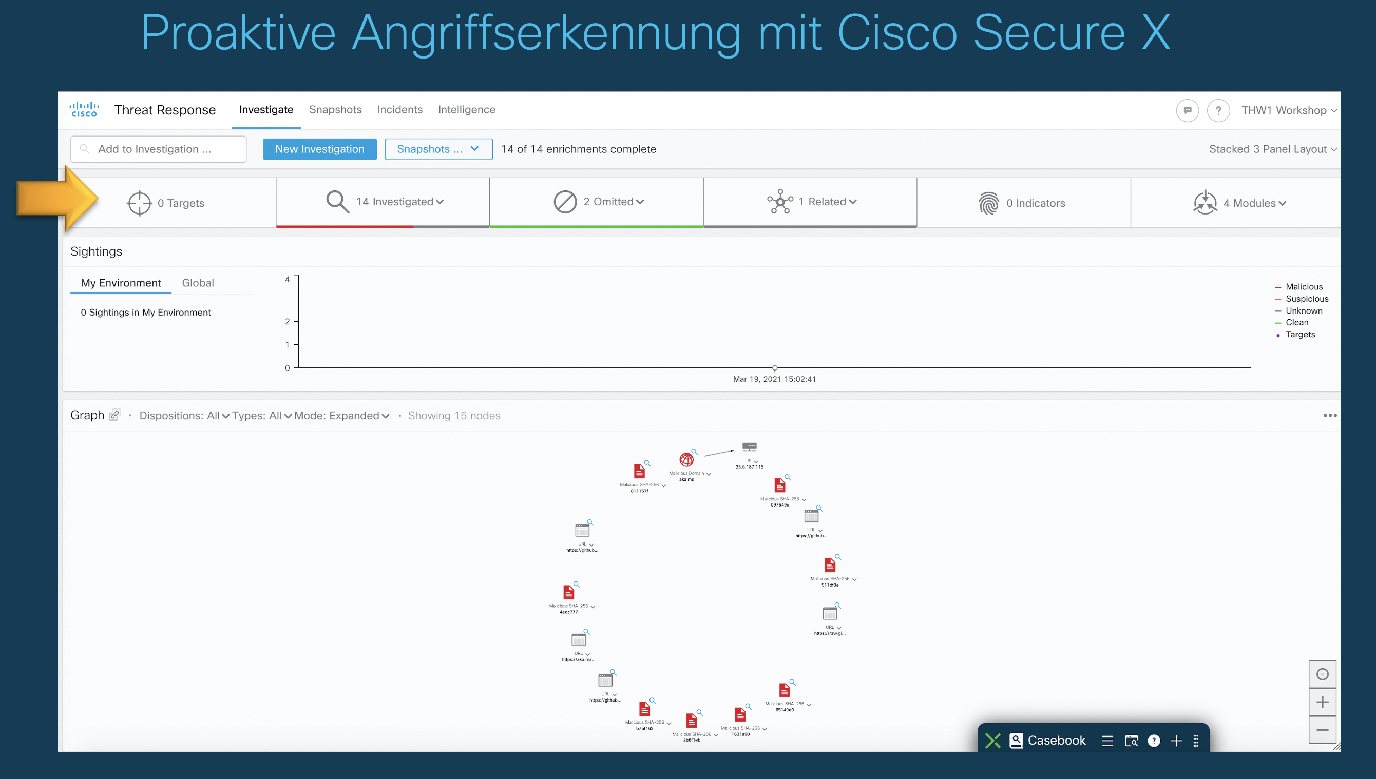Zoom in graph with plus button
Image resolution: width=1376 pixels, height=779 pixels.
coord(1322,702)
